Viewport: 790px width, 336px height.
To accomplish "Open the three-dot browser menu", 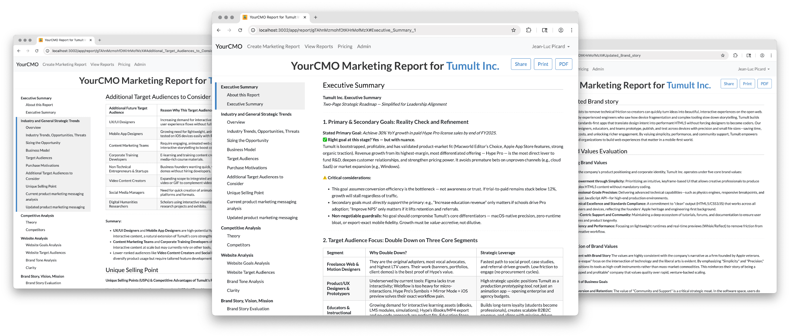I will pos(571,30).
